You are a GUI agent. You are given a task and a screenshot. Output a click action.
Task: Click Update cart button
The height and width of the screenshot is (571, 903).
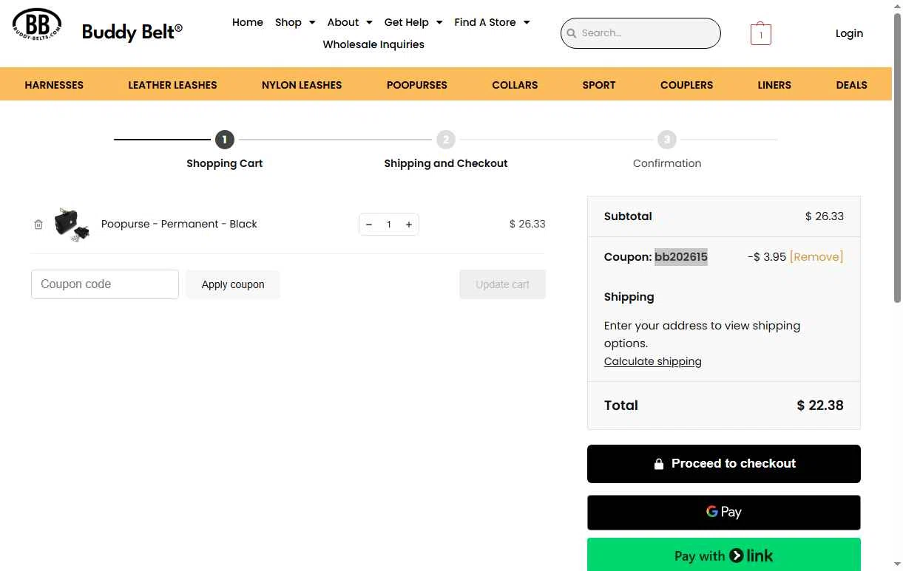pyautogui.click(x=502, y=284)
